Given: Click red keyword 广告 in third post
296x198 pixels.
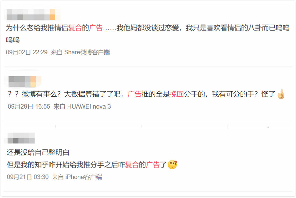Looking at the screenshot, I should point(153,164).
